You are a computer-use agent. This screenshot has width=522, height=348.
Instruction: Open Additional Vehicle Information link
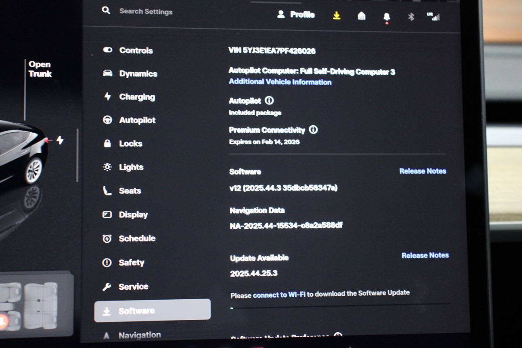(280, 82)
